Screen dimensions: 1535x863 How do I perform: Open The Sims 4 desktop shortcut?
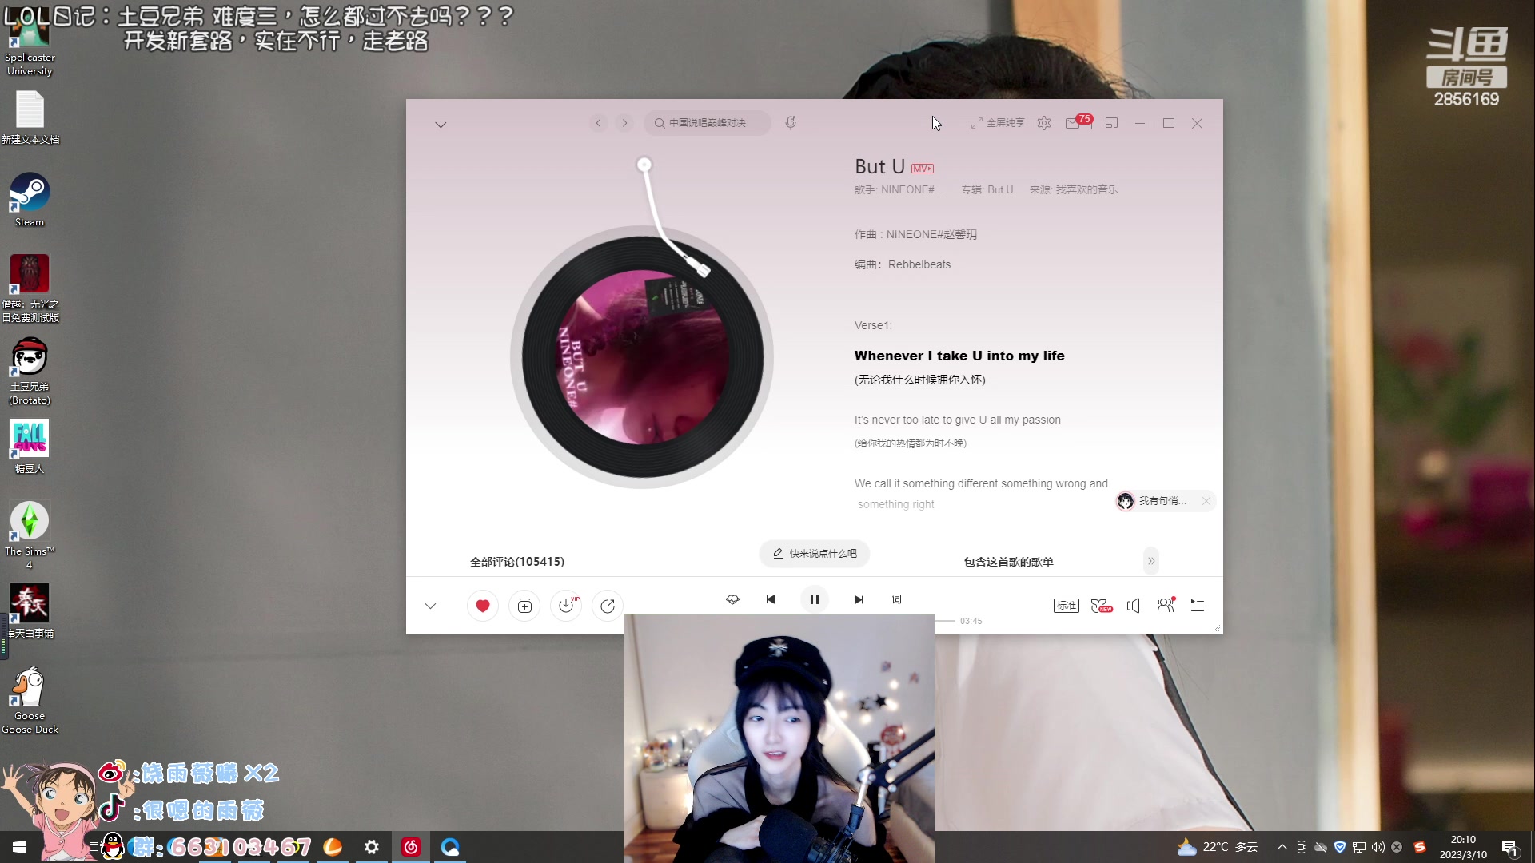pyautogui.click(x=30, y=535)
